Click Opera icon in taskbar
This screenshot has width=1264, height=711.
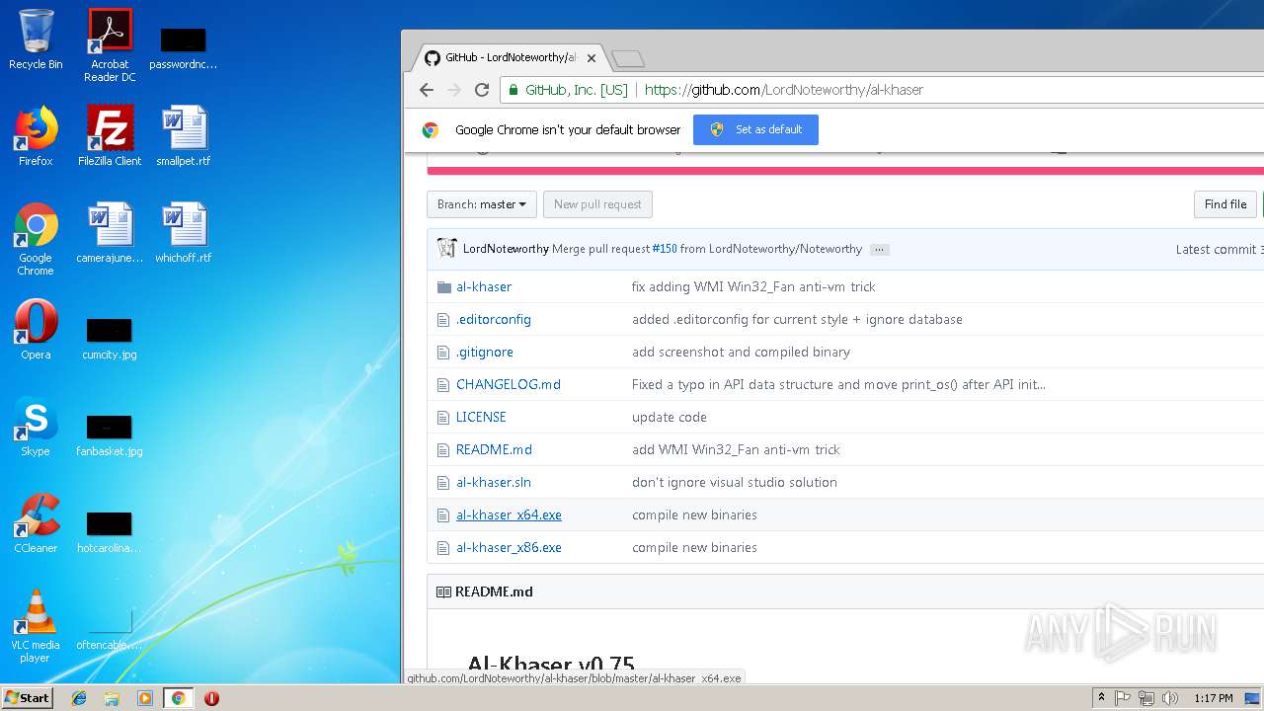coord(211,698)
